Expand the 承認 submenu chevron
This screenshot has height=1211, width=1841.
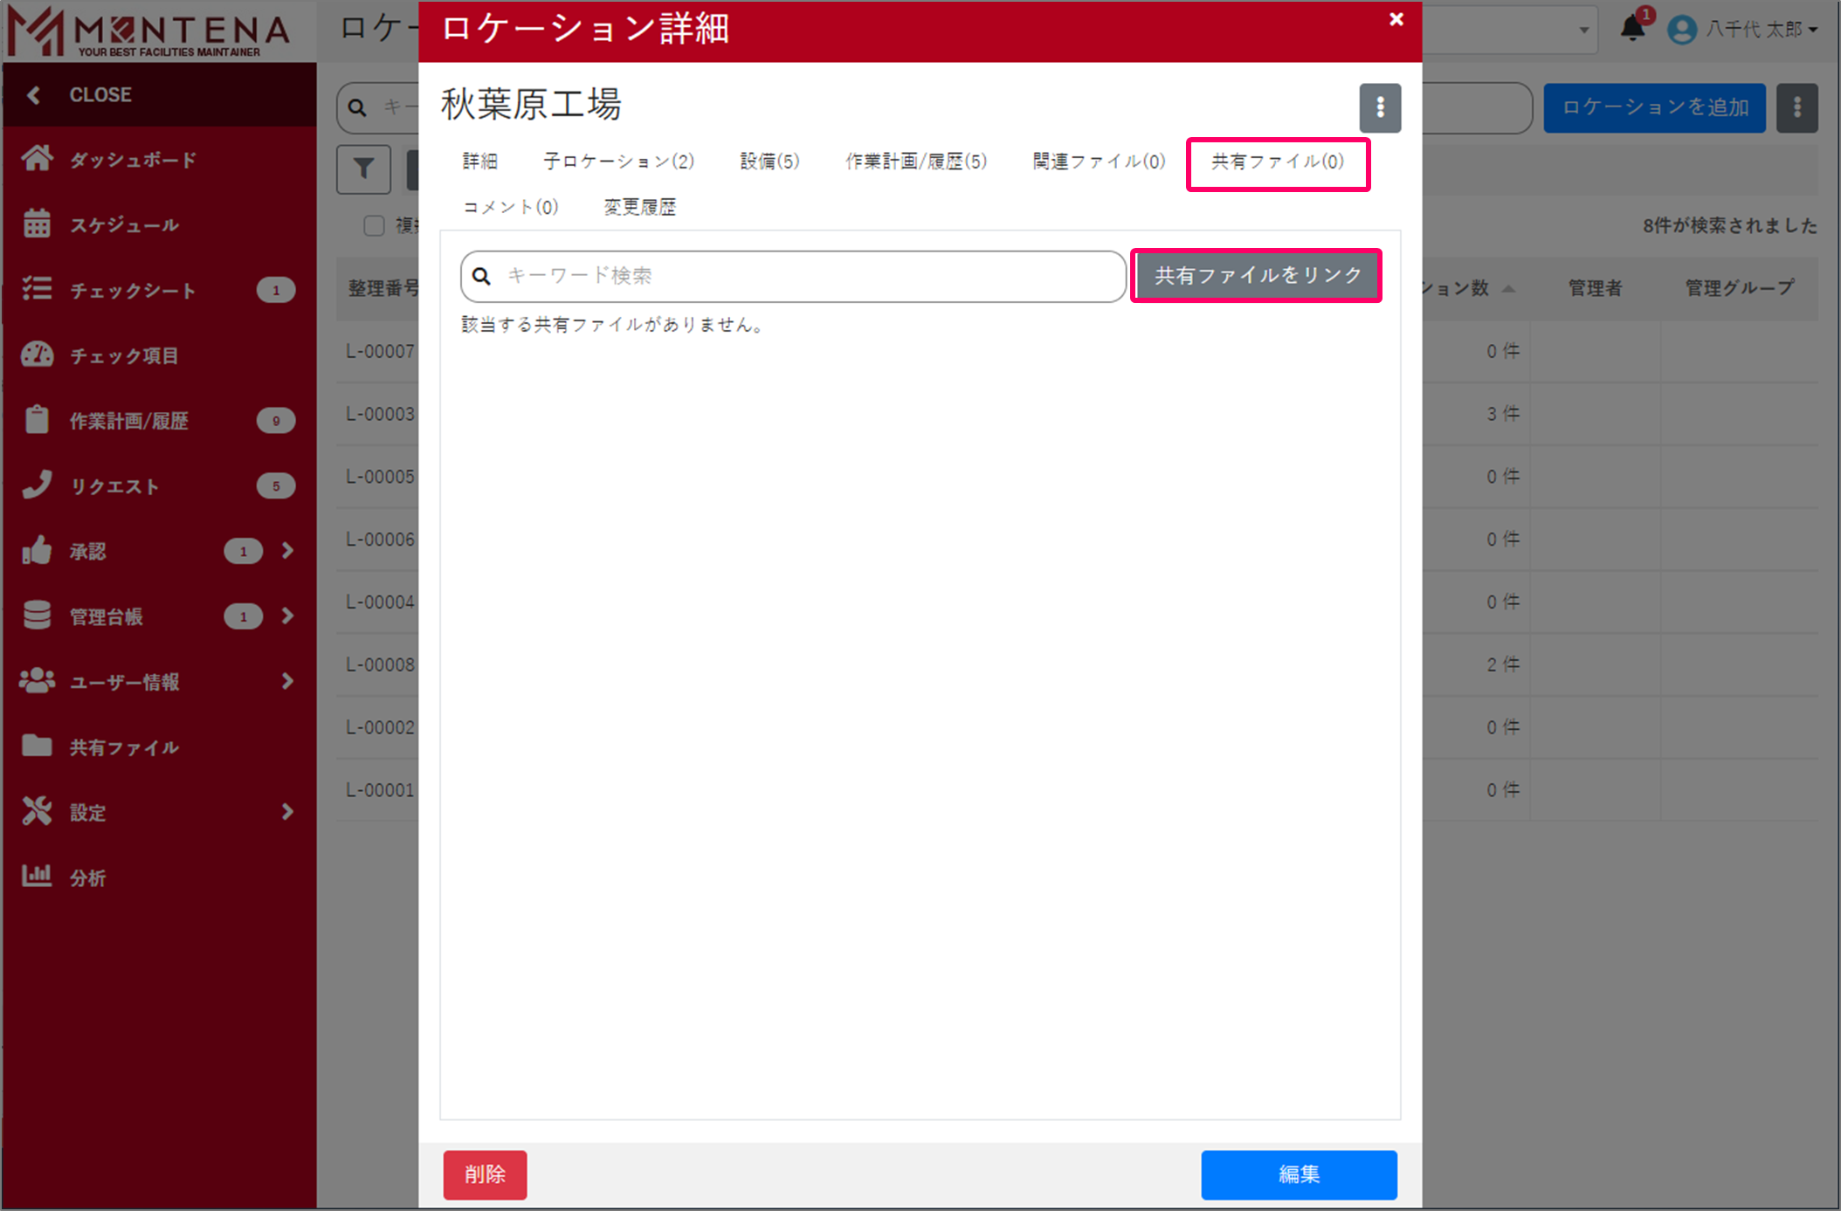tap(287, 550)
